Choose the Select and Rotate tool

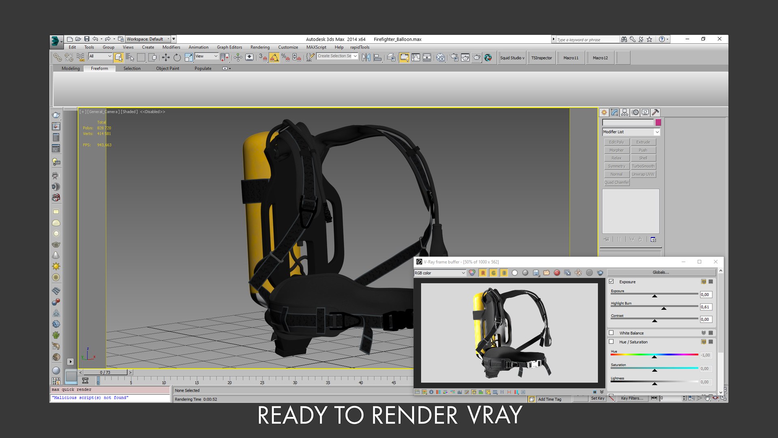(177, 58)
